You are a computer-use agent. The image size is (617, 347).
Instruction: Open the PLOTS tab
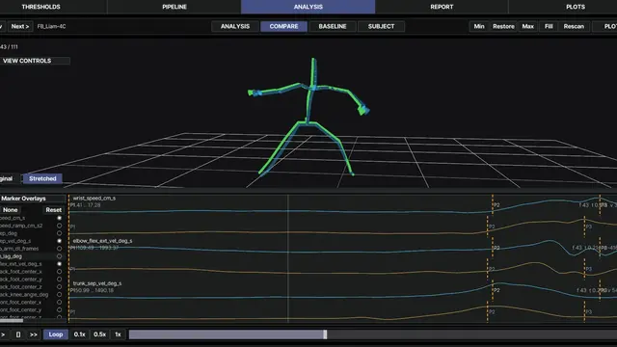(576, 7)
